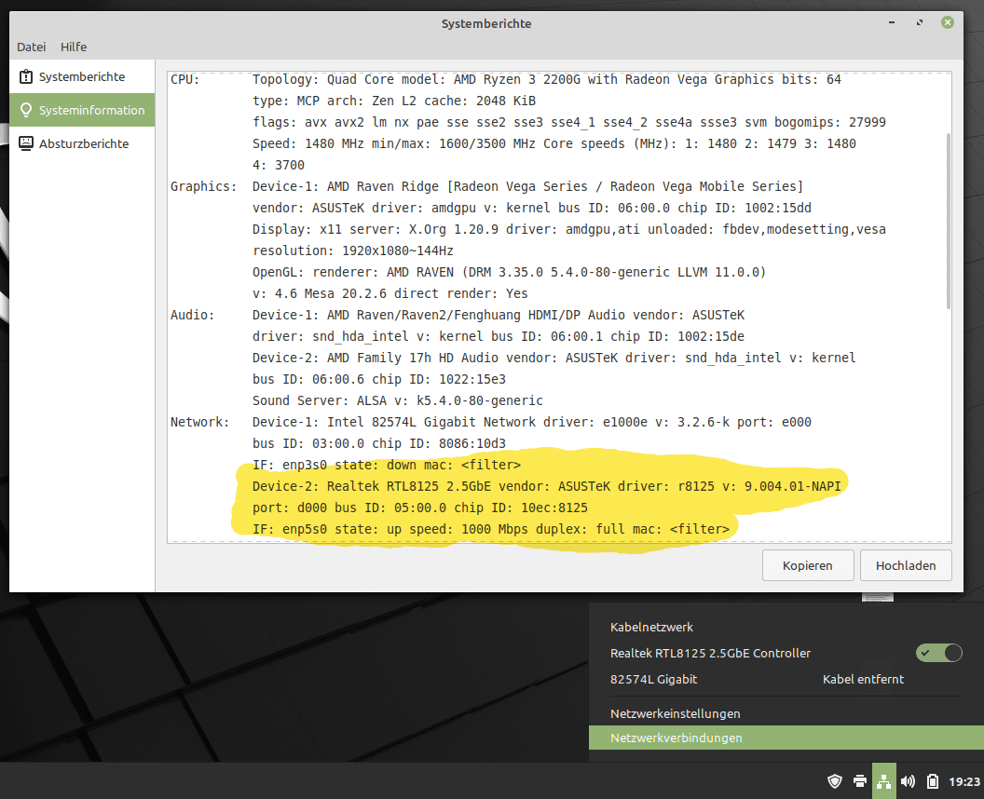Click the Kabelnetzwerk heading
This screenshot has height=799, width=984.
click(x=651, y=627)
